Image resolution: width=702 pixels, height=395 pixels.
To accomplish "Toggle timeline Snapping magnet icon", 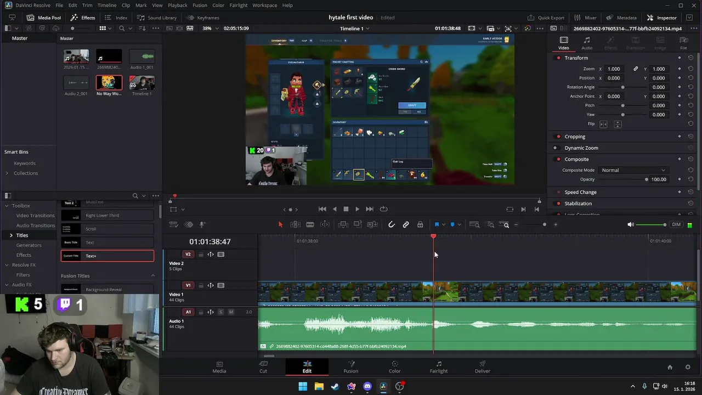I will (391, 224).
